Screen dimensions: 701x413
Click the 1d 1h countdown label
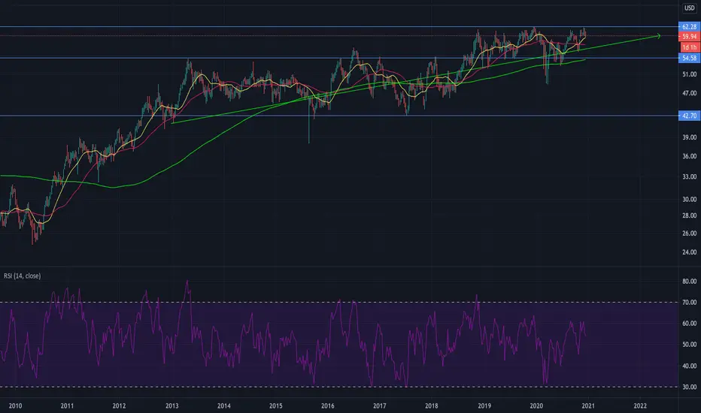(x=690, y=47)
